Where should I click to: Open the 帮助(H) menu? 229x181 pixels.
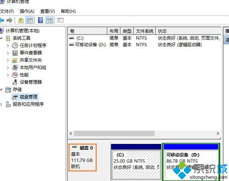(x=68, y=11)
